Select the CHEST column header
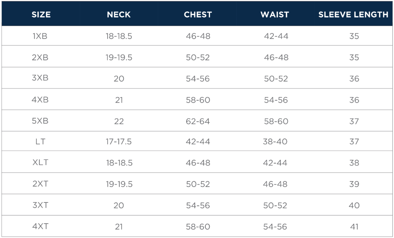Image resolution: width=394 pixels, height=238 pixels. click(198, 15)
